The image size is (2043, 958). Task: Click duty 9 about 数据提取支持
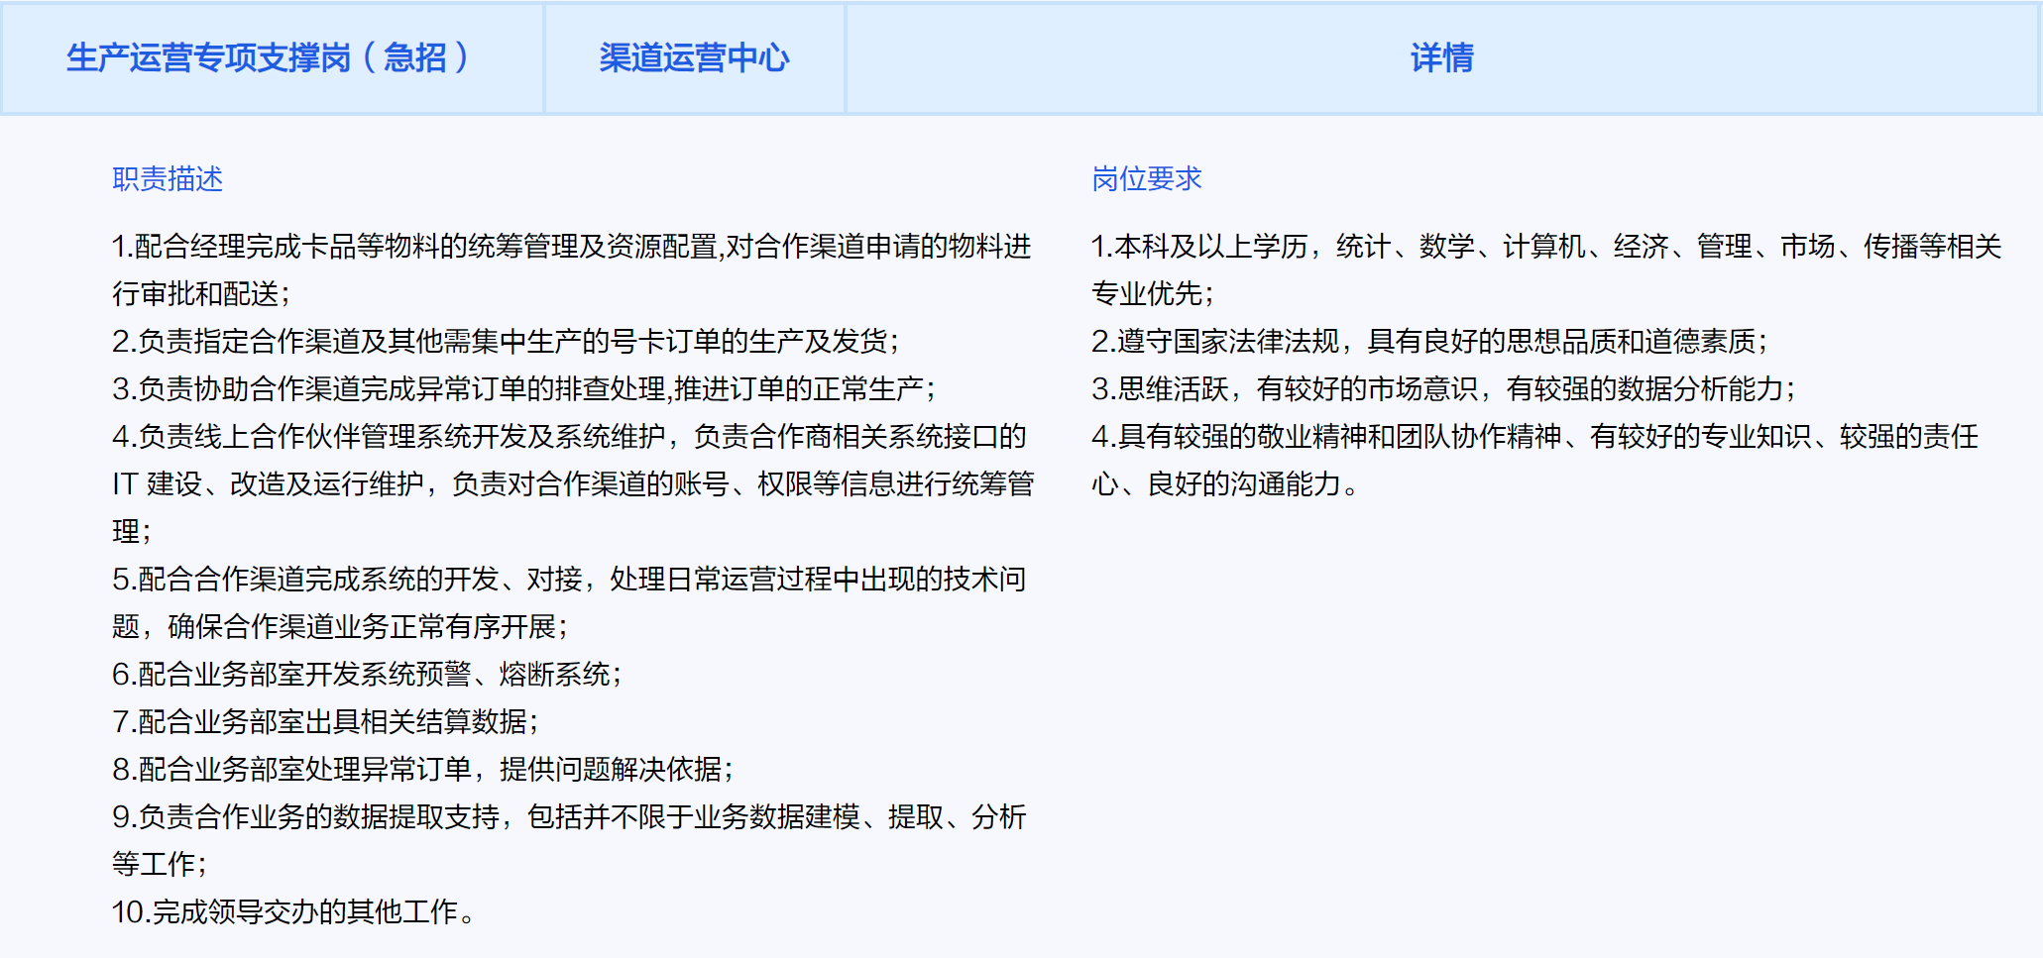(x=570, y=817)
